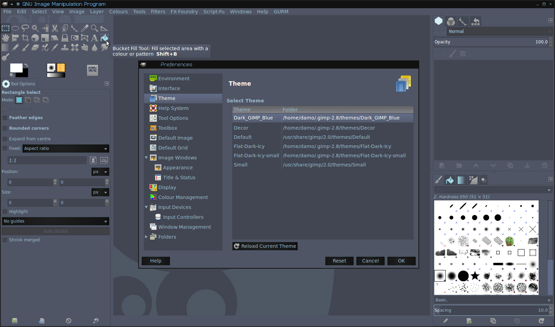Open the No guides dropdown

tap(55, 221)
